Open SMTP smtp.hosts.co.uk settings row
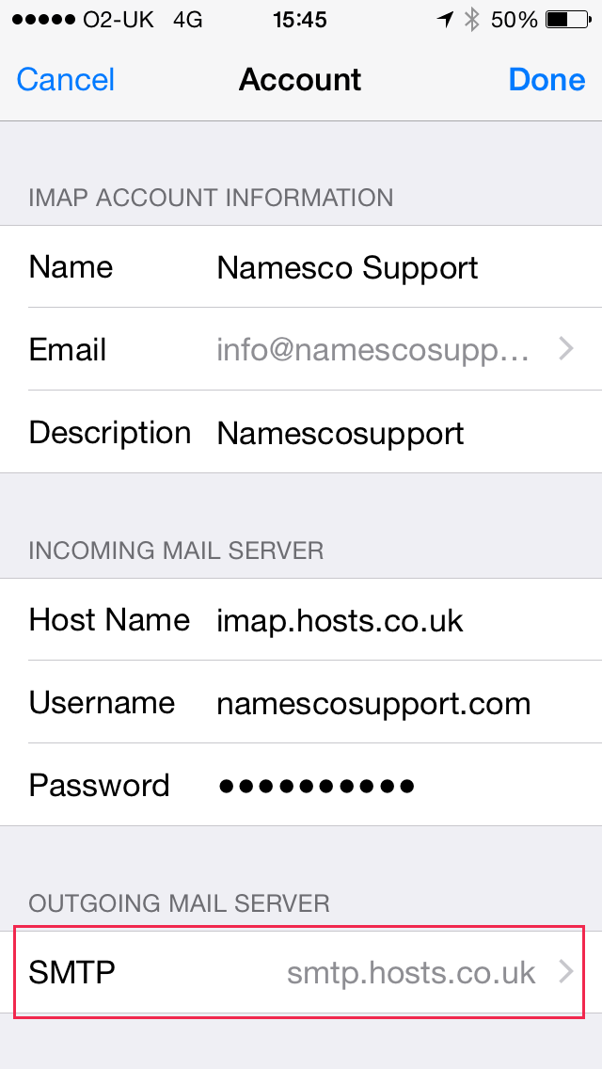The width and height of the screenshot is (602, 1069). pyautogui.click(x=300, y=971)
